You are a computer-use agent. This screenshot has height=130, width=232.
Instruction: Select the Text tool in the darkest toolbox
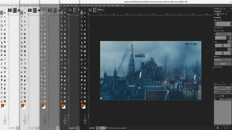click(x=82, y=55)
